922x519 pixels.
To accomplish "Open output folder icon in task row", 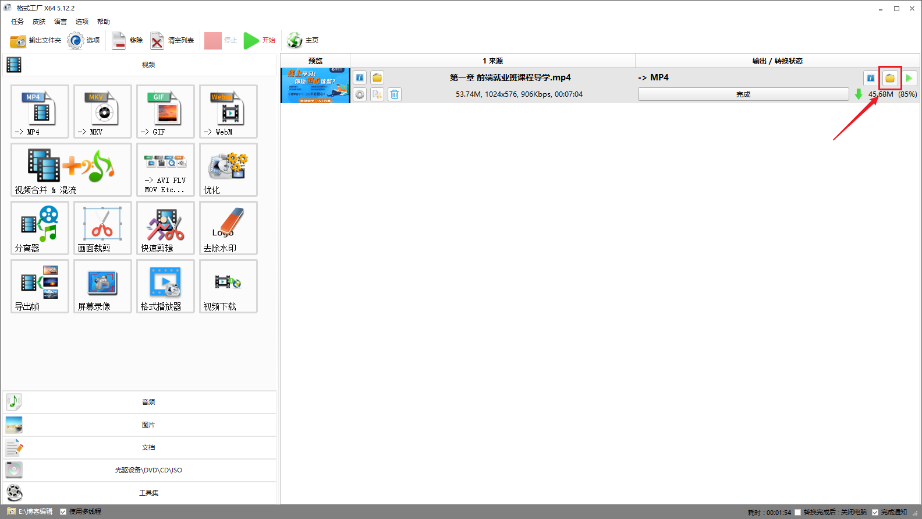I will (x=889, y=78).
